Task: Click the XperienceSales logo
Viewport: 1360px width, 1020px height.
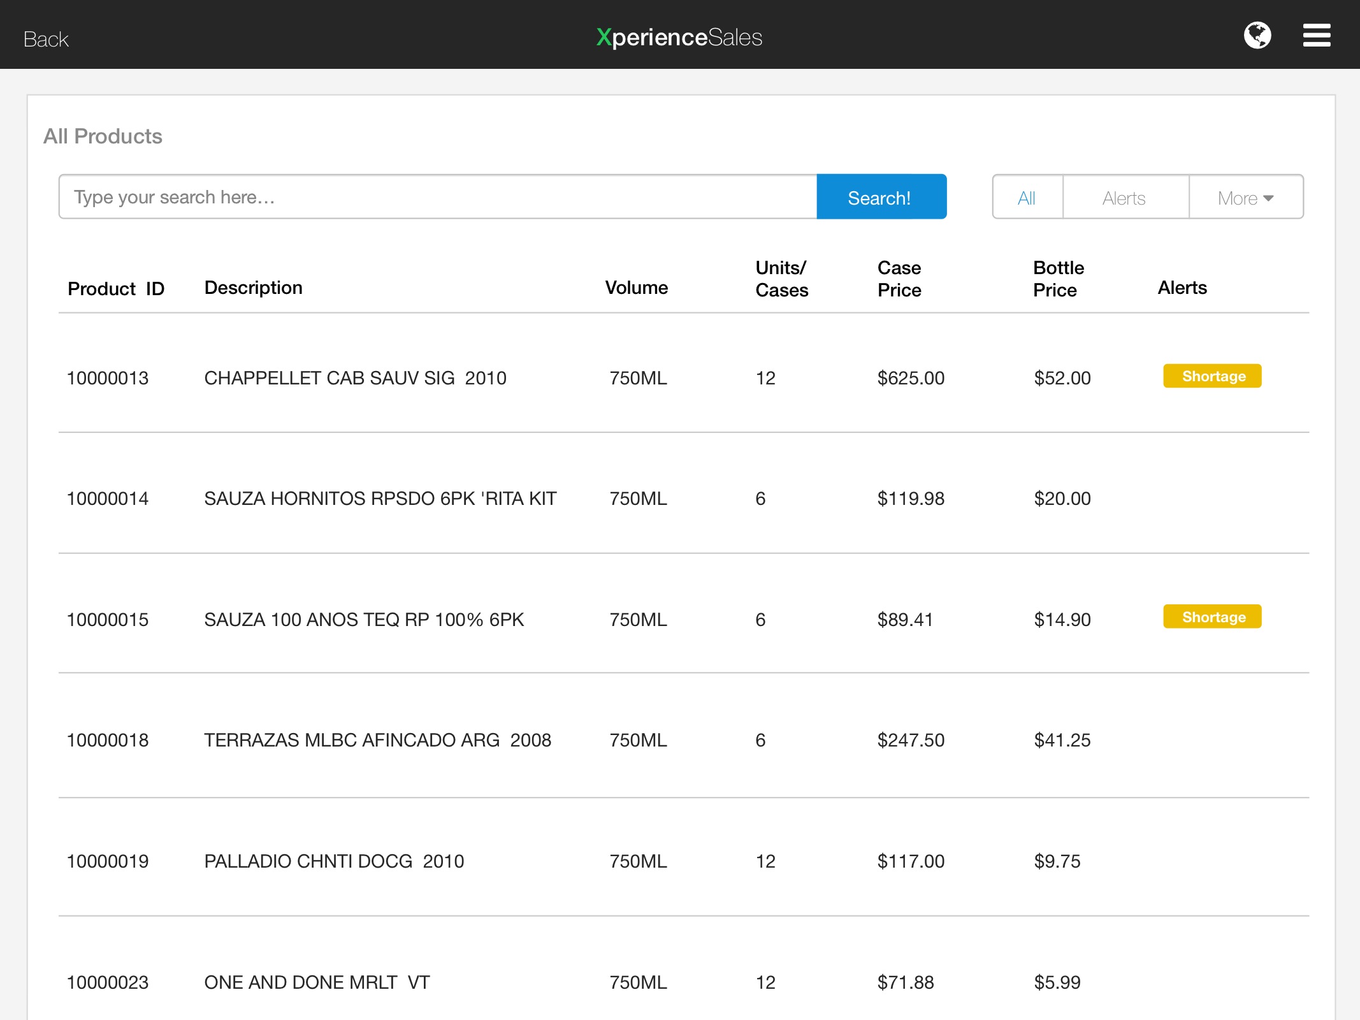Action: pyautogui.click(x=679, y=37)
